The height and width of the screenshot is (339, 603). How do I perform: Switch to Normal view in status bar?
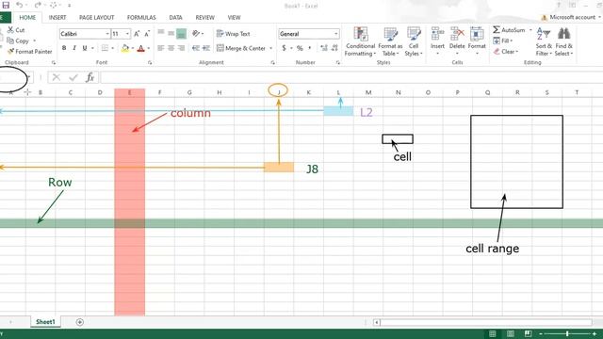(492, 333)
